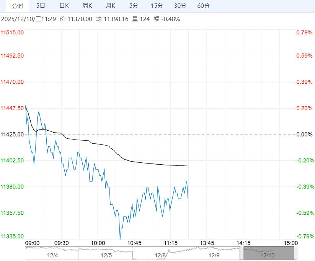Viewport: 315px width, 261px height.
Task: Open the 5日 five-day chart tab
Action: pyautogui.click(x=41, y=6)
